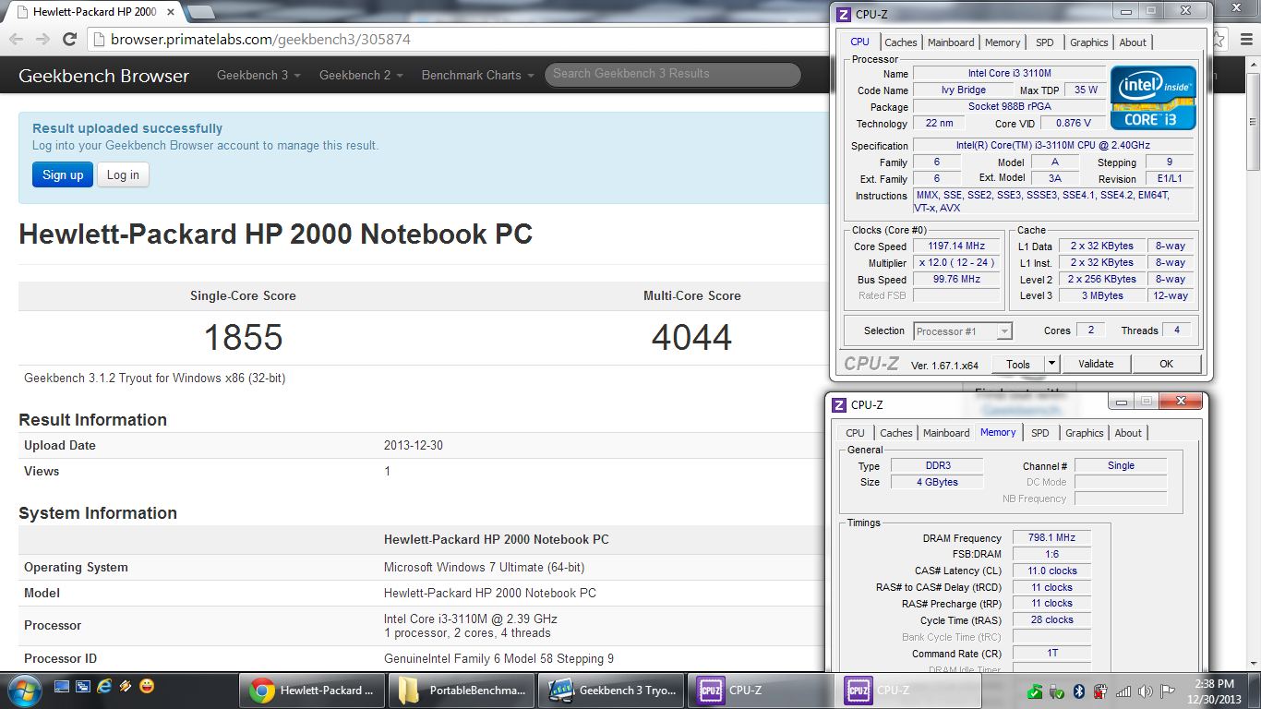Open the Bluetooth tray icon
This screenshot has height=709, width=1261.
coord(1079,691)
